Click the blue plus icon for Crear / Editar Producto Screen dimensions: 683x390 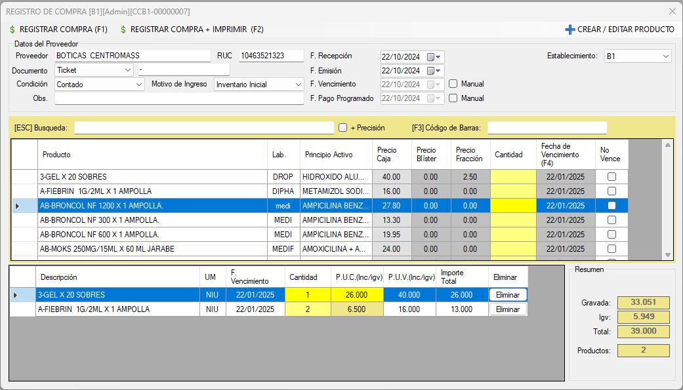(x=569, y=29)
